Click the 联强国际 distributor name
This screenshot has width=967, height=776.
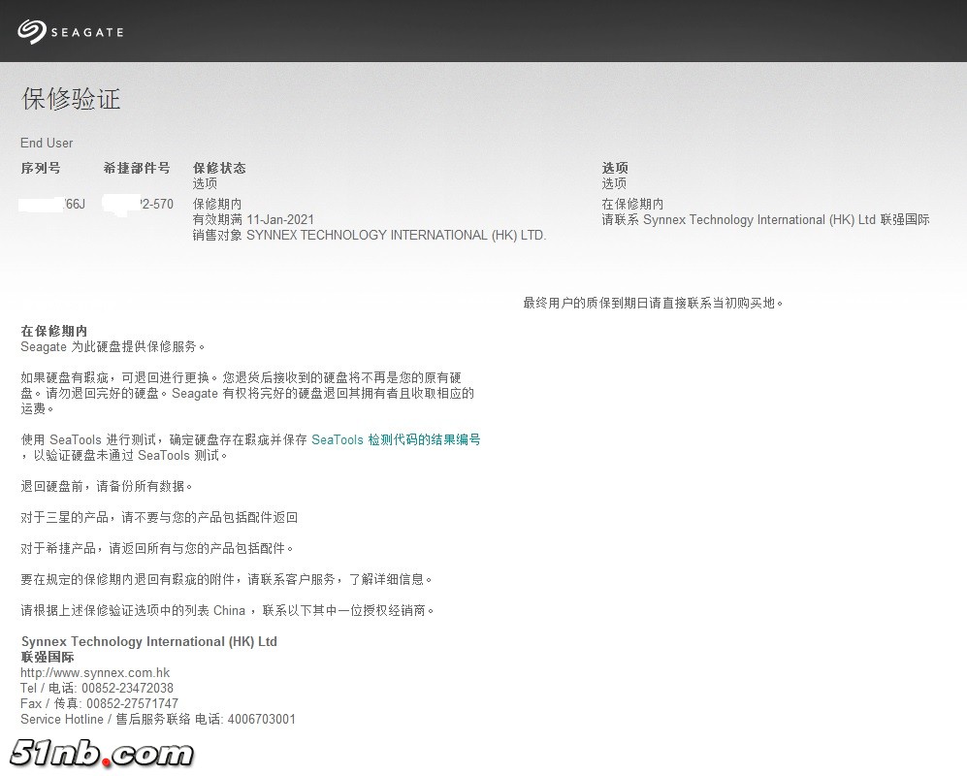(48, 657)
